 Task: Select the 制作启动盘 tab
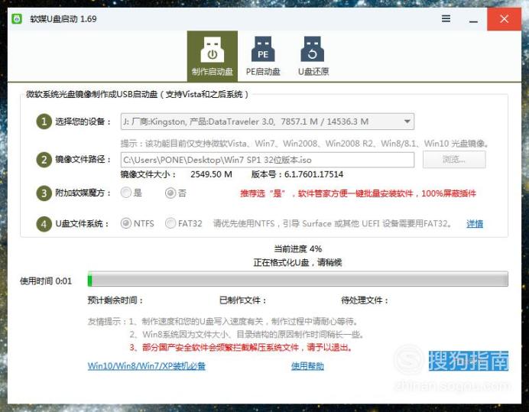click(213, 56)
